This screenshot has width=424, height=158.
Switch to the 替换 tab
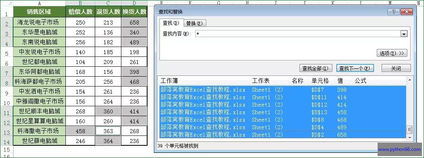pos(194,23)
